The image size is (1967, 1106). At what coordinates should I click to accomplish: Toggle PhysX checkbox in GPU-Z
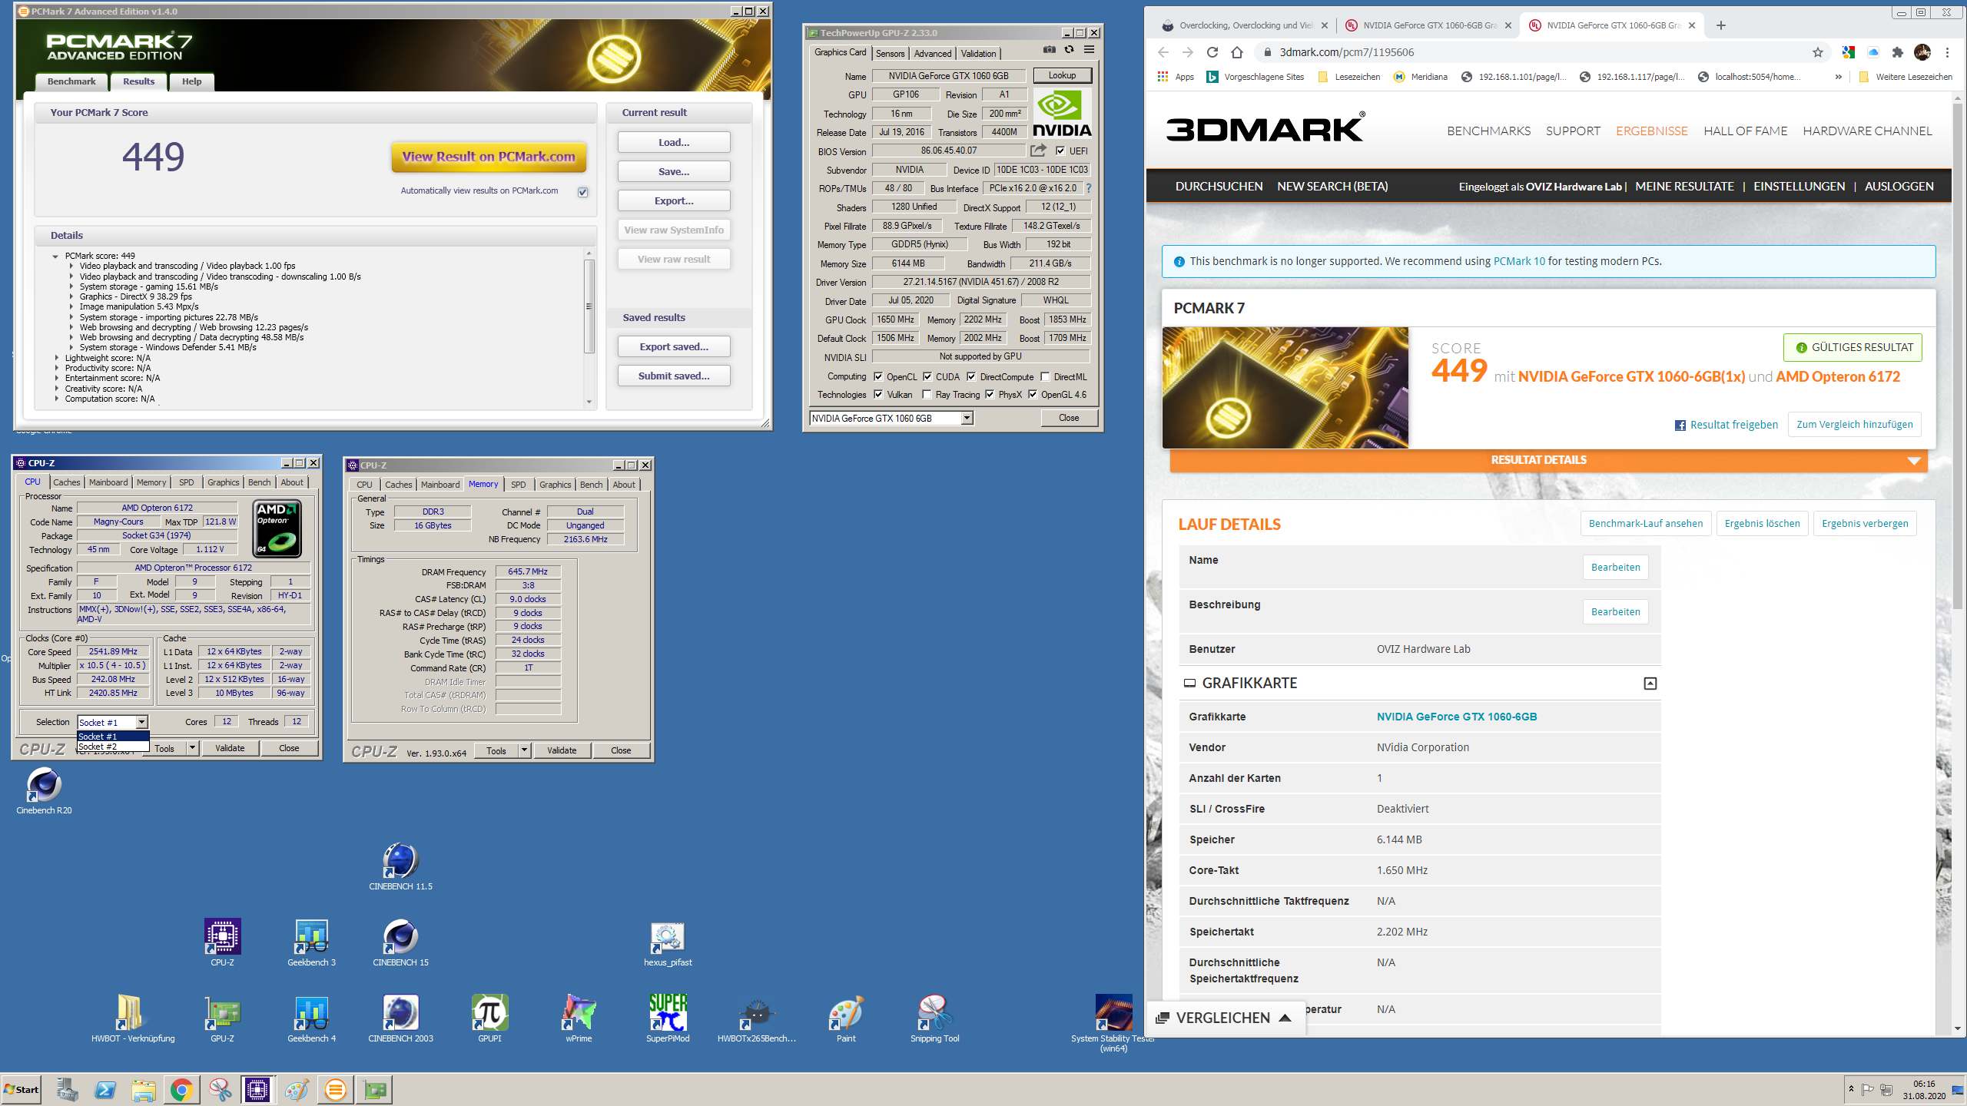tap(990, 394)
